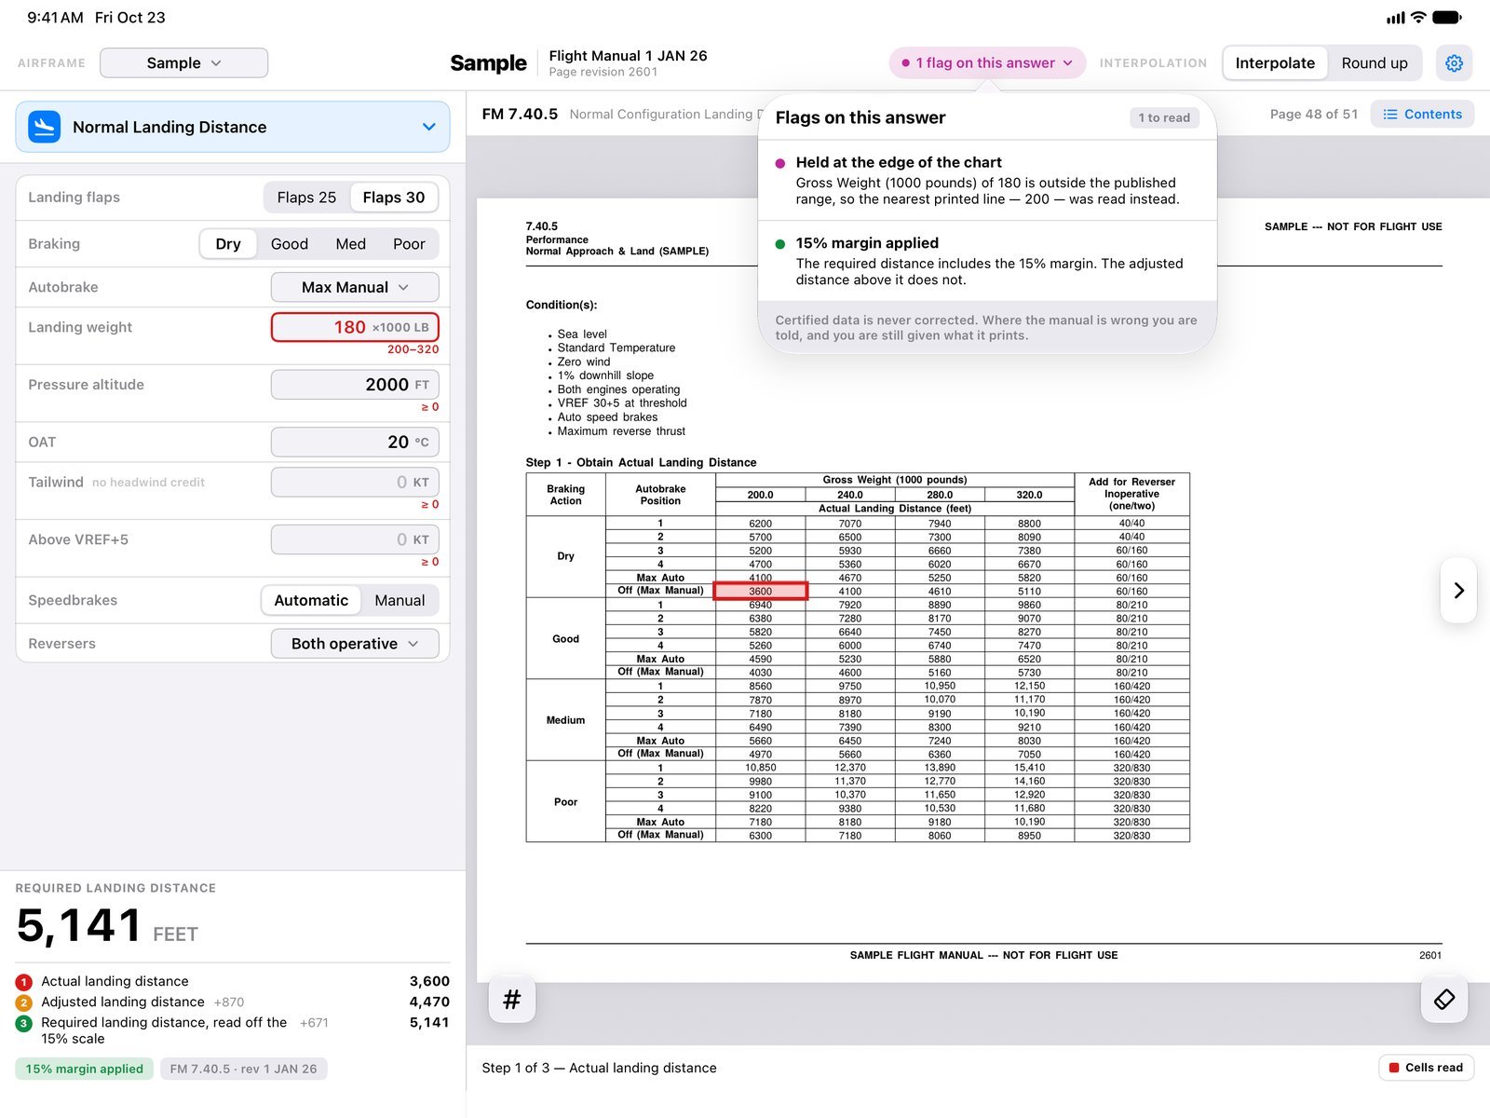Image resolution: width=1490 pixels, height=1118 pixels.
Task: Open the Sample airframe dropdown
Action: tap(183, 62)
